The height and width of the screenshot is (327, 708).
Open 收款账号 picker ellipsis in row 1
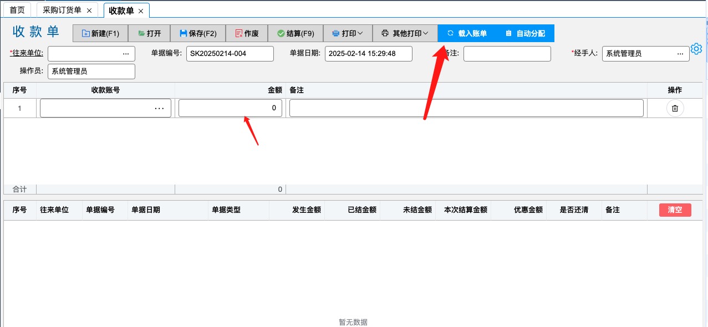pos(159,109)
